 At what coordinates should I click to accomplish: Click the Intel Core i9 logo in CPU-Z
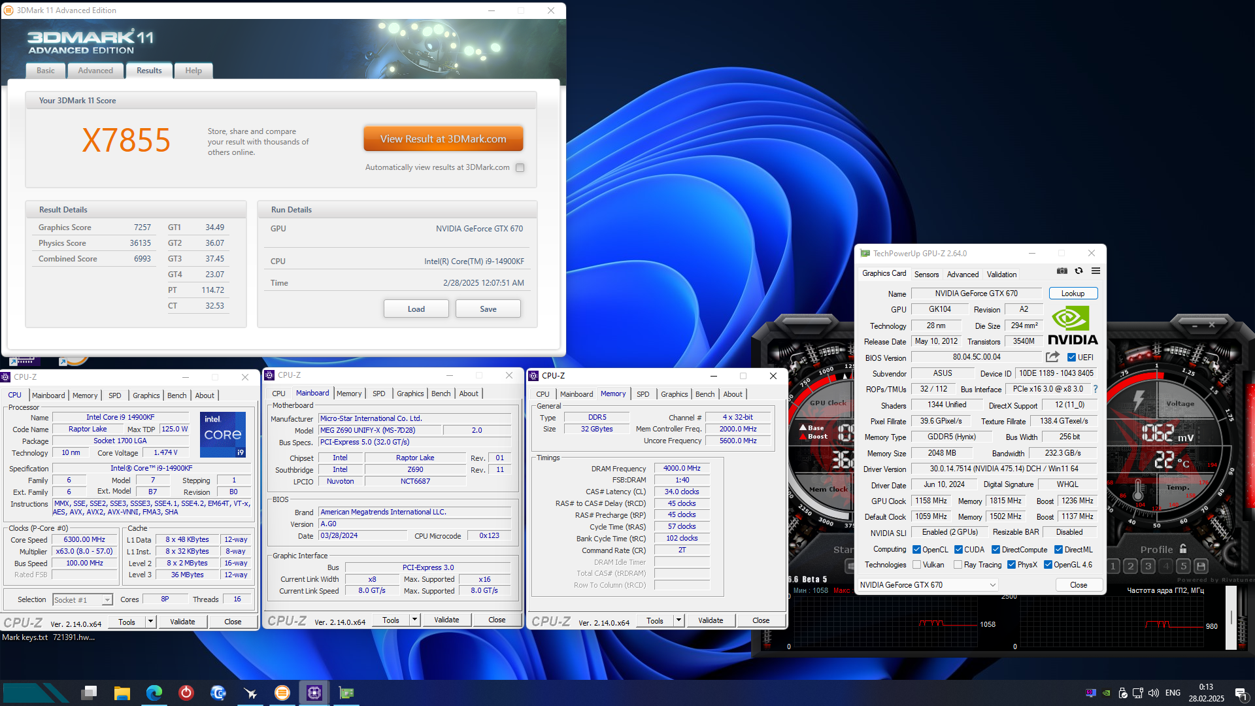pos(223,434)
